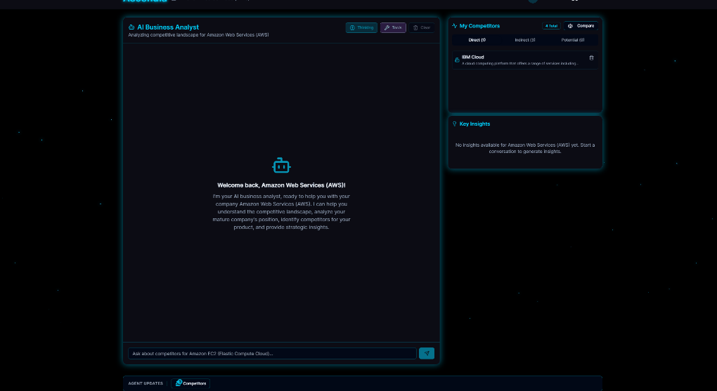Click the AI Business Analyst header icon

tap(131, 27)
